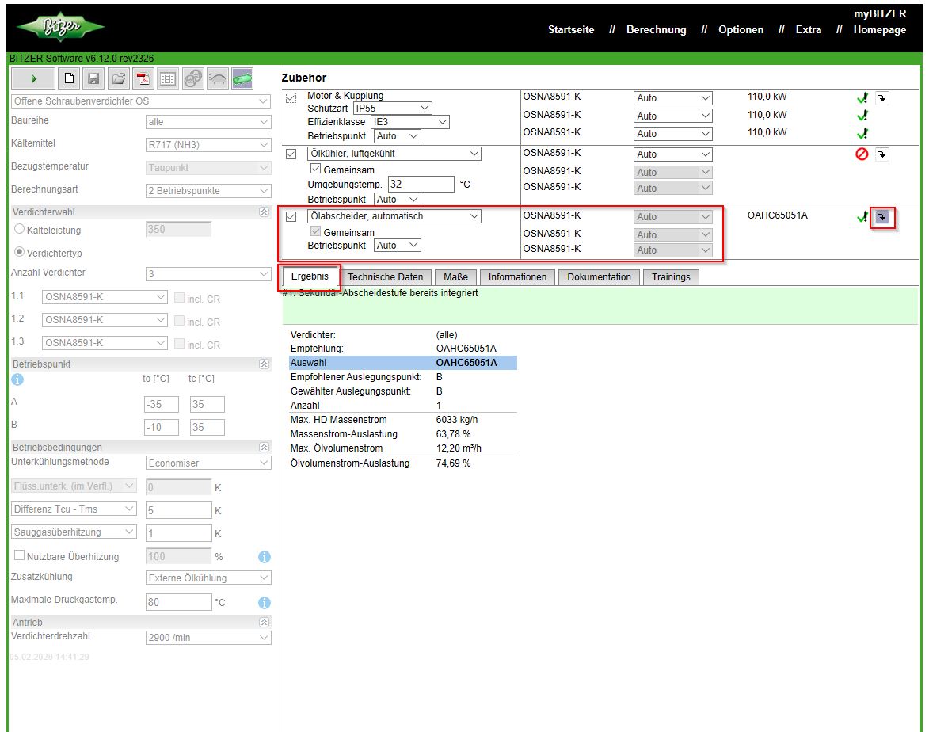
Task: Export to PDF using the toolbar icon
Action: pyautogui.click(x=143, y=78)
